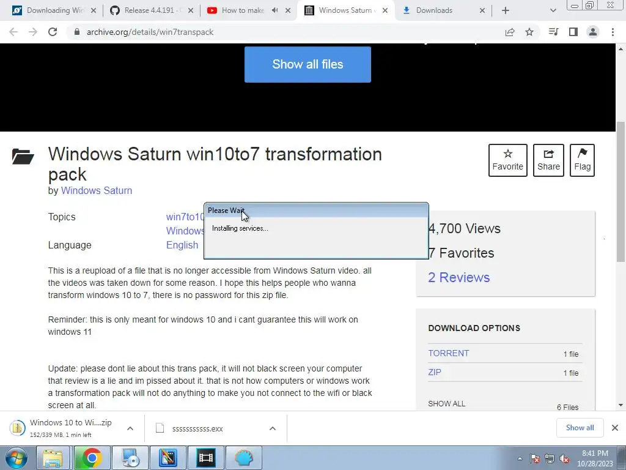Click the padlock site info icon
Image resolution: width=626 pixels, height=470 pixels.
click(77, 32)
